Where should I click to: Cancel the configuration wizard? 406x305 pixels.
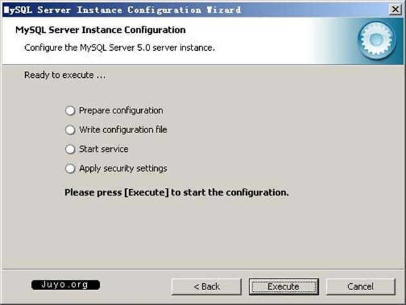pos(360,286)
